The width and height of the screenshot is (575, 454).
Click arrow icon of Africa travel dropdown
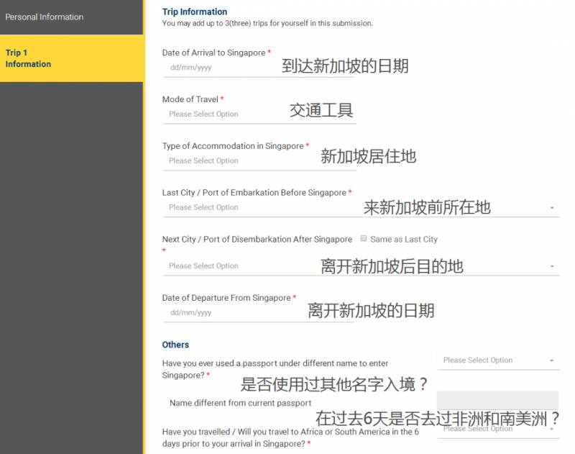(551, 429)
